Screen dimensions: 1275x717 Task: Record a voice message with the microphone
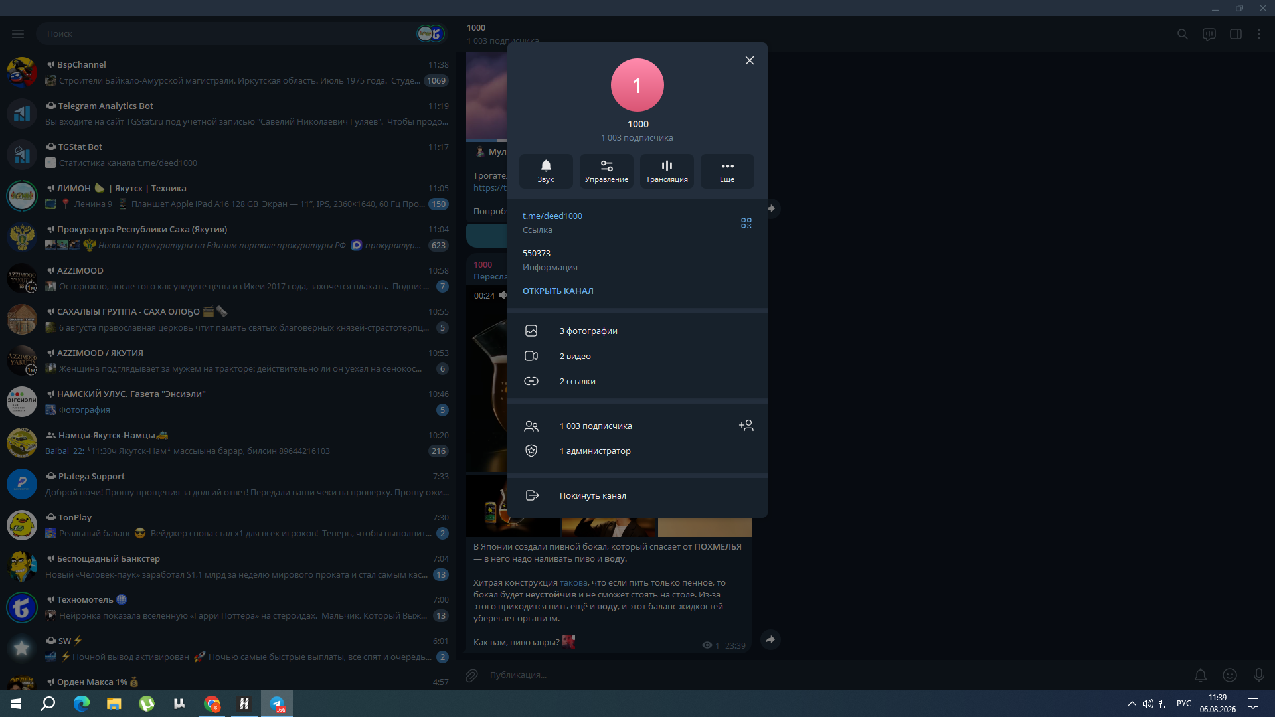point(1259,675)
